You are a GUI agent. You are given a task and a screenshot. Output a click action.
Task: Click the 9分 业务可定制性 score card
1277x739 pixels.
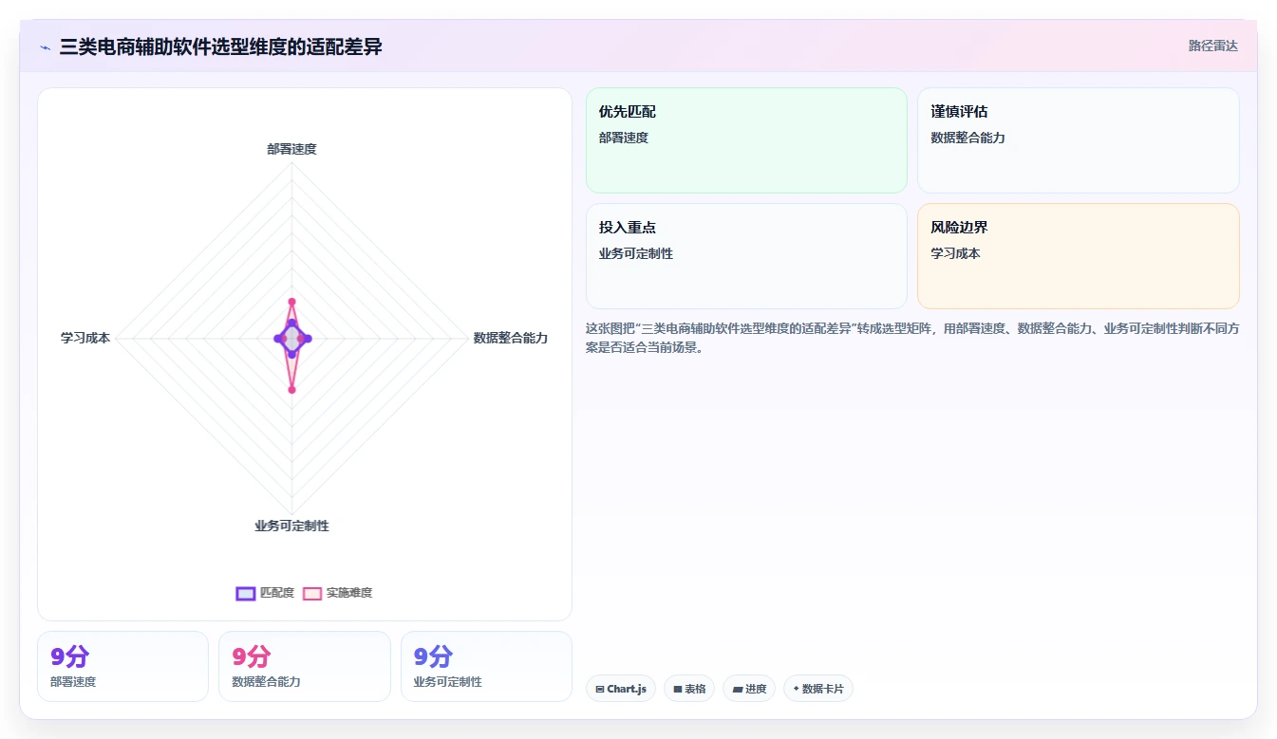click(486, 666)
